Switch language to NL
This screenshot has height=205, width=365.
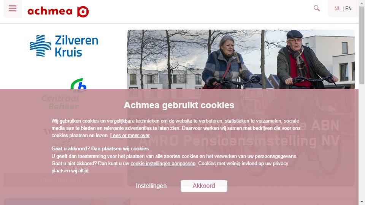(x=337, y=9)
